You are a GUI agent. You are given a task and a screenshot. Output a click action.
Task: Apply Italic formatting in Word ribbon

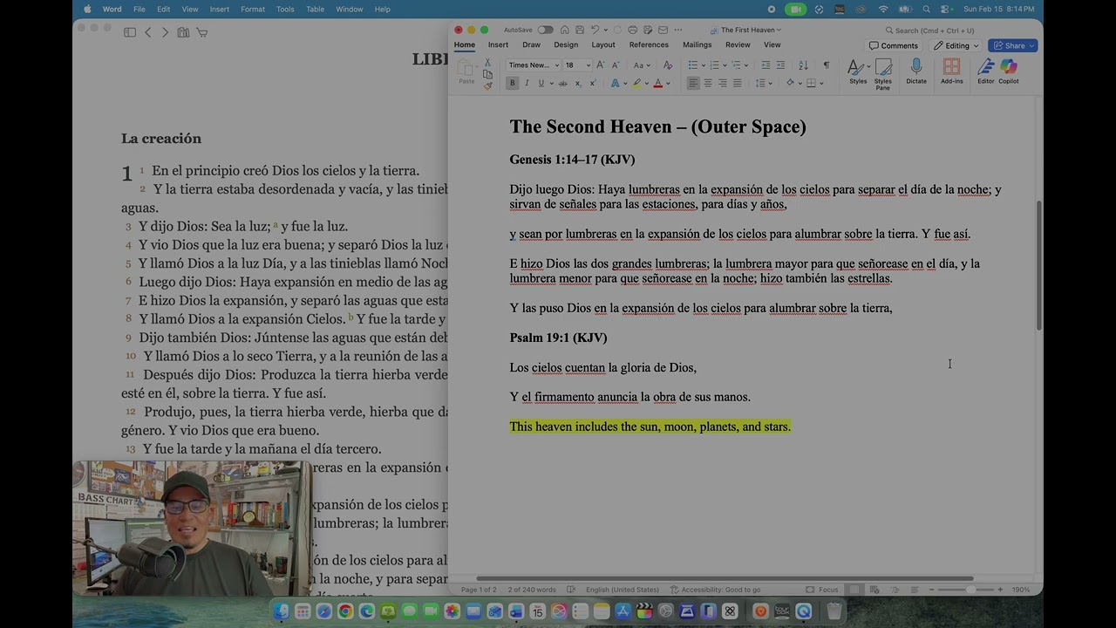click(x=527, y=83)
